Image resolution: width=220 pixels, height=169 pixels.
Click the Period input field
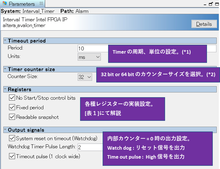(93, 48)
